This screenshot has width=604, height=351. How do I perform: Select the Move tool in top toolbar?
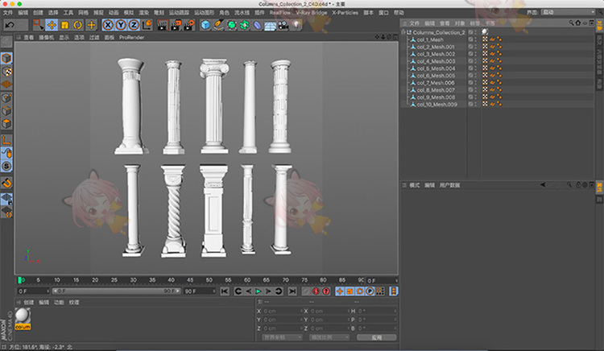(52, 25)
